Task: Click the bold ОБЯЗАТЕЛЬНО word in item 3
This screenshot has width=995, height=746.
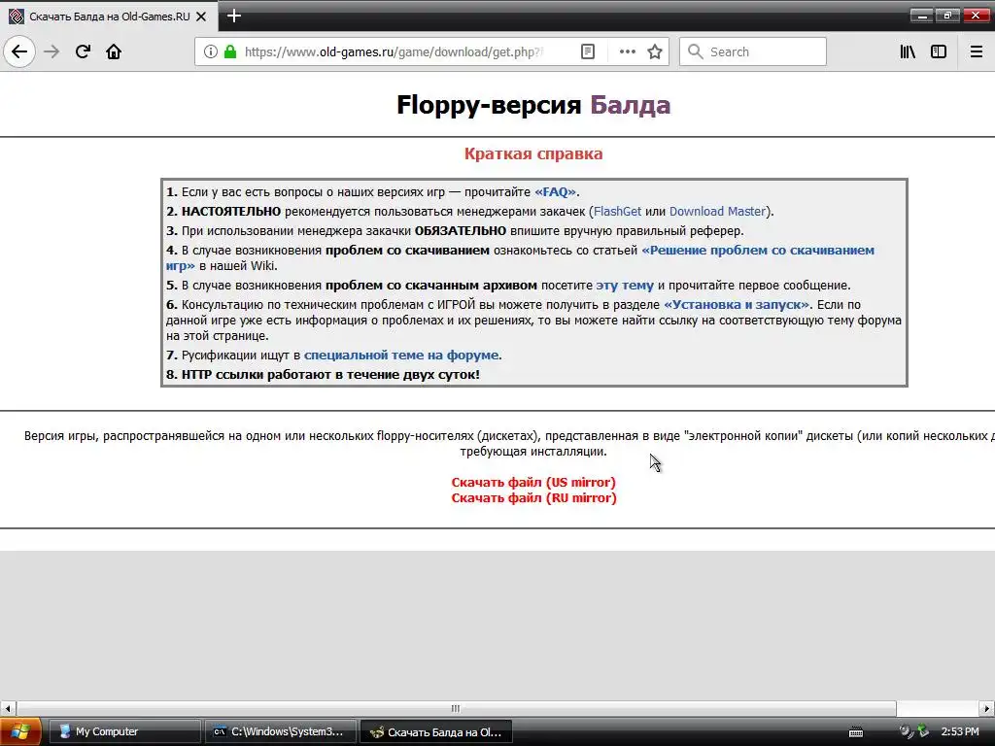Action: 460,231
